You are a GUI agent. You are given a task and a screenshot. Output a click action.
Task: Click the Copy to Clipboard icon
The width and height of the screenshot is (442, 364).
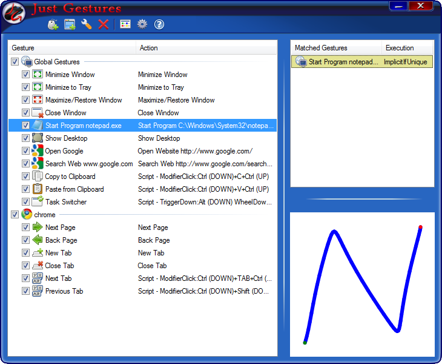pyautogui.click(x=37, y=176)
